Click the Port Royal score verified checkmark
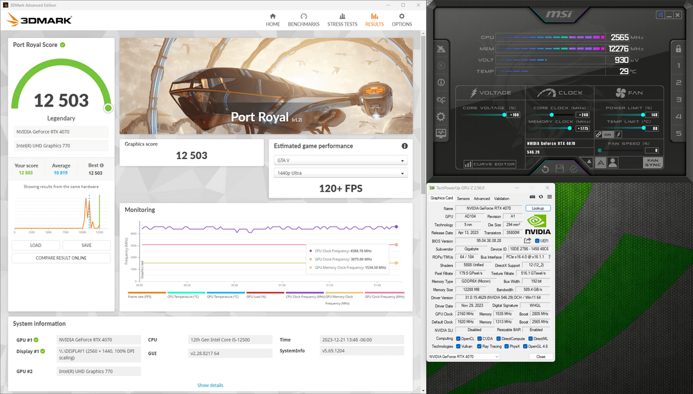This screenshot has width=693, height=394. pos(63,45)
